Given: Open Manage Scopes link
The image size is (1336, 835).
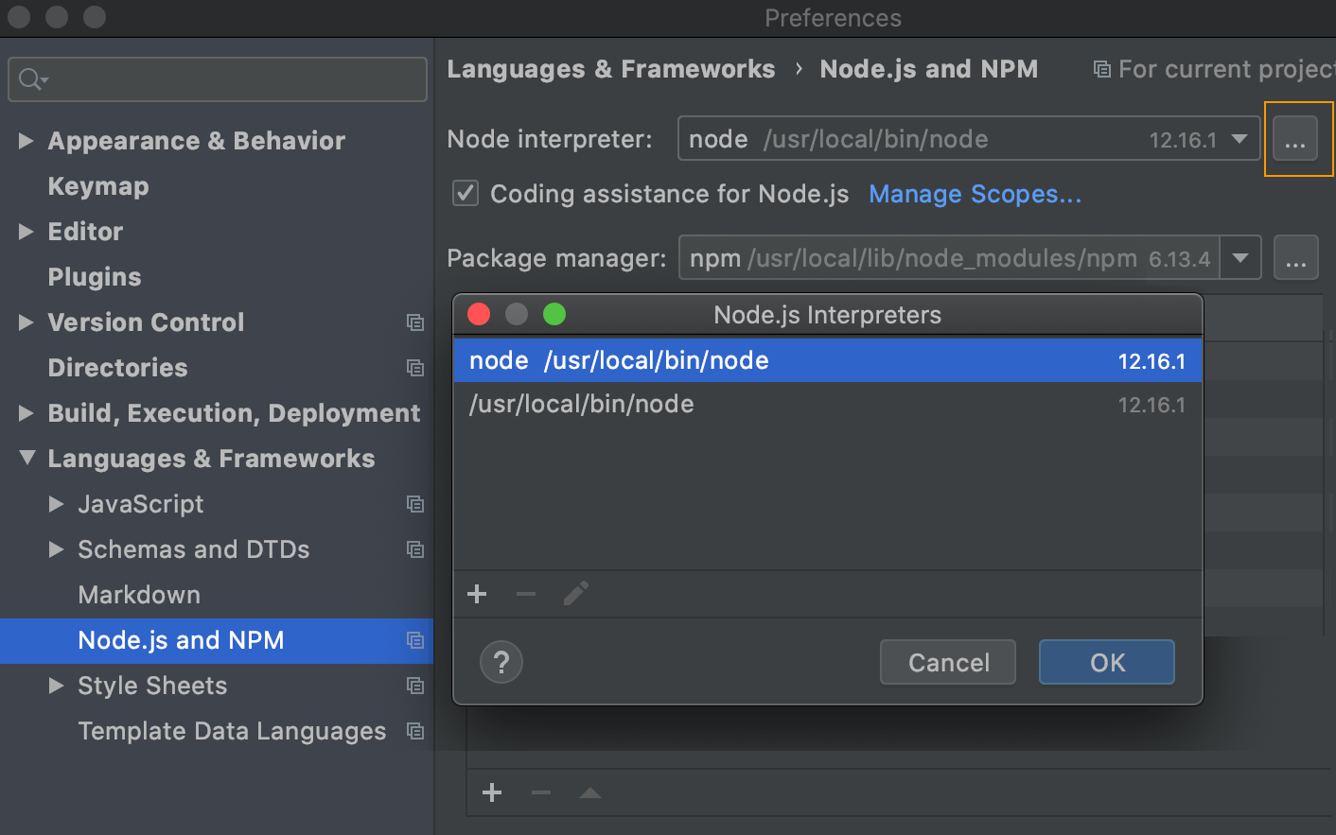Looking at the screenshot, I should pyautogui.click(x=975, y=194).
